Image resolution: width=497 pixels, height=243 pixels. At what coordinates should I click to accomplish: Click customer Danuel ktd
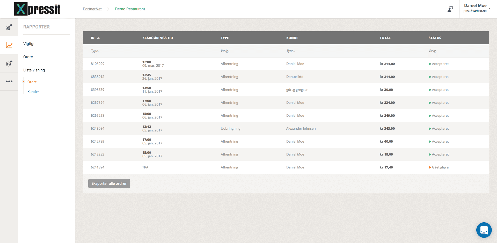point(295,77)
